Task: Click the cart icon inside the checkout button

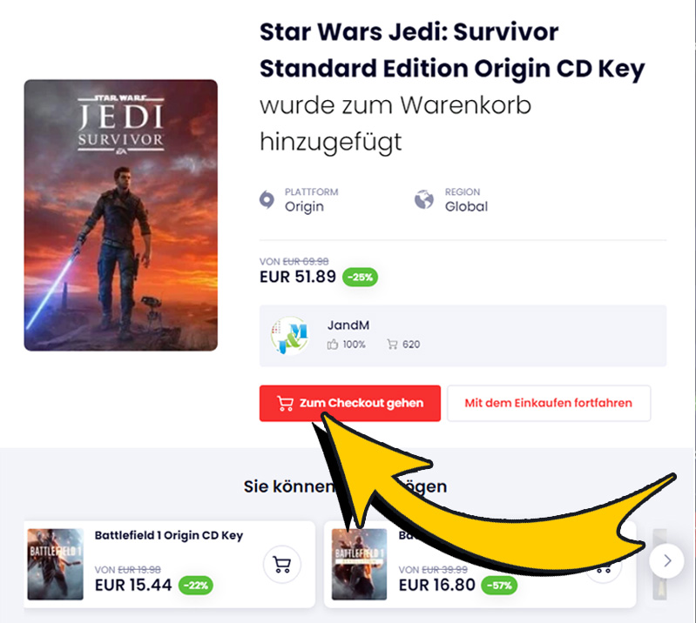Action: coord(285,403)
